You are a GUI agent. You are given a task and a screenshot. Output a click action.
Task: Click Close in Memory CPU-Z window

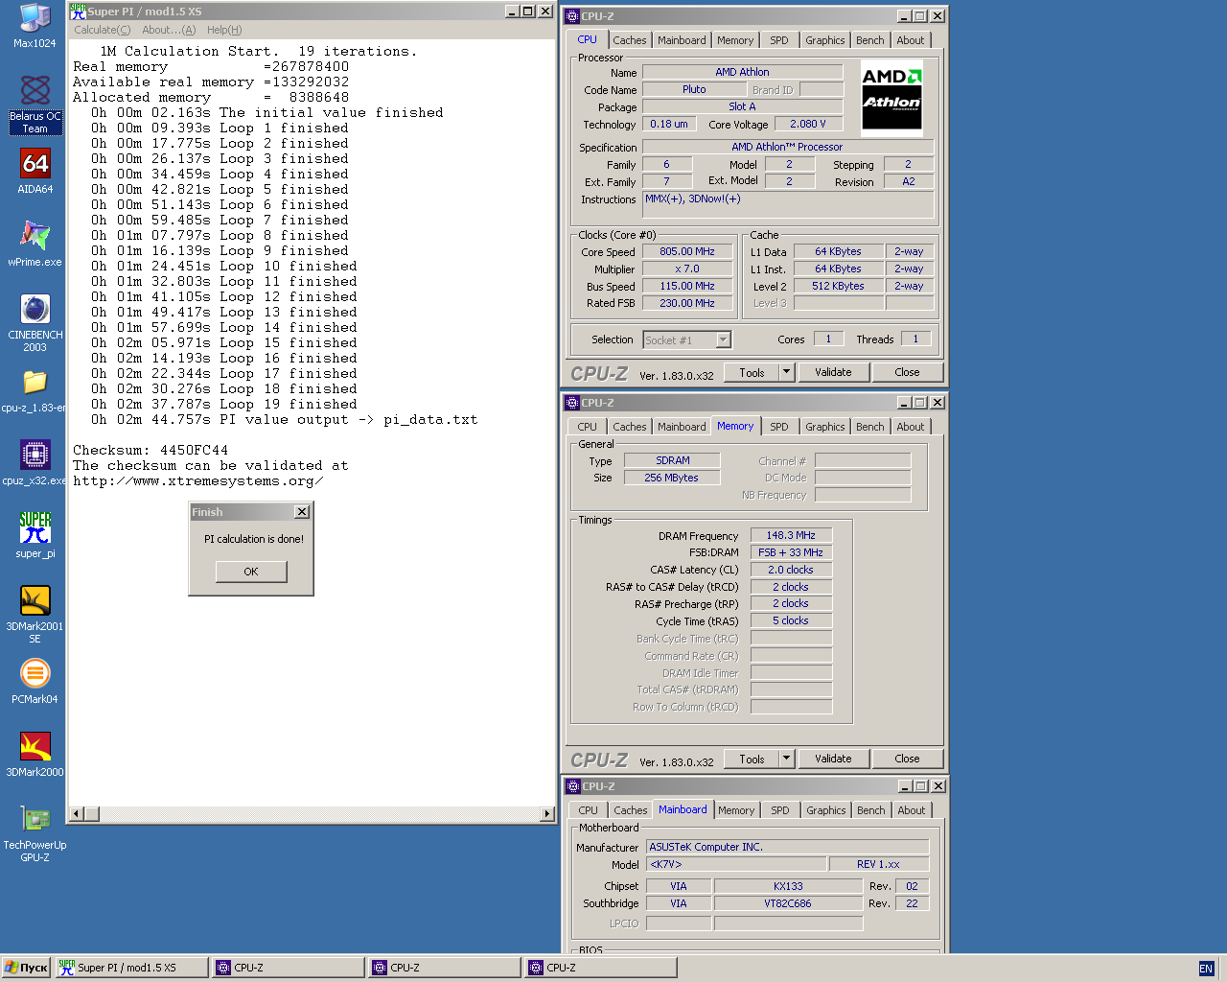pos(907,759)
